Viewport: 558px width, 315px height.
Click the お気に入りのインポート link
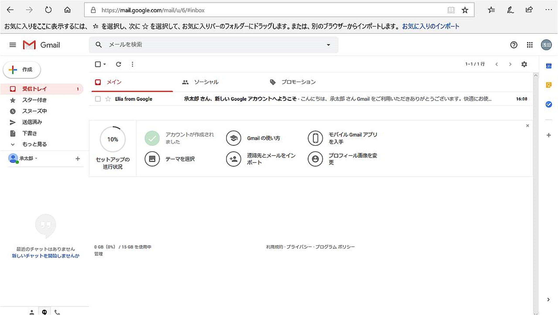pyautogui.click(x=430, y=26)
